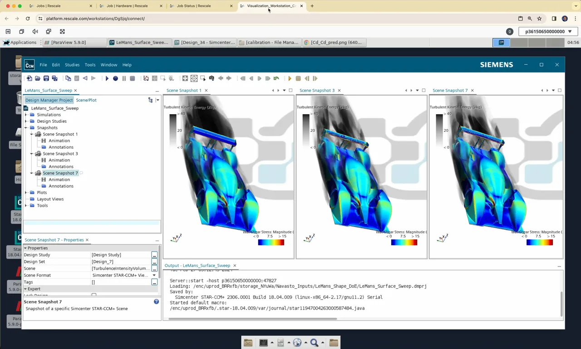Collapse the Scene Snapshot 1 node
Viewport: 581px width, 349px height.
(32, 134)
